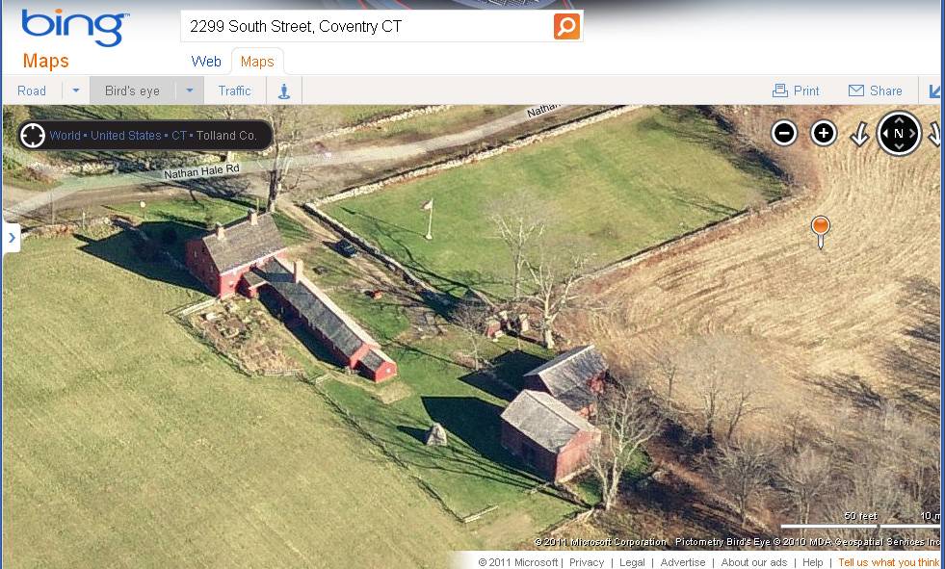Click the address search input field
The image size is (945, 569).
click(367, 27)
